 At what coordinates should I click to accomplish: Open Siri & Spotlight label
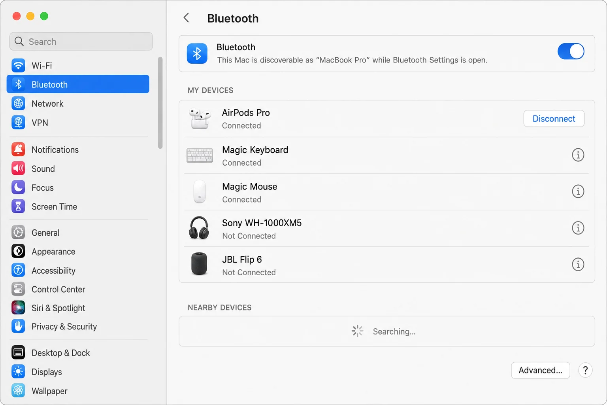click(x=58, y=308)
